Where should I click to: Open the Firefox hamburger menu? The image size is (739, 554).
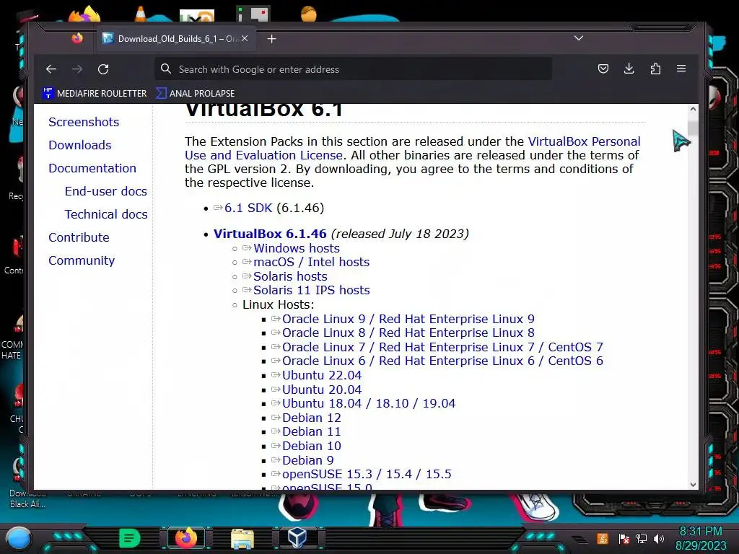tap(681, 69)
